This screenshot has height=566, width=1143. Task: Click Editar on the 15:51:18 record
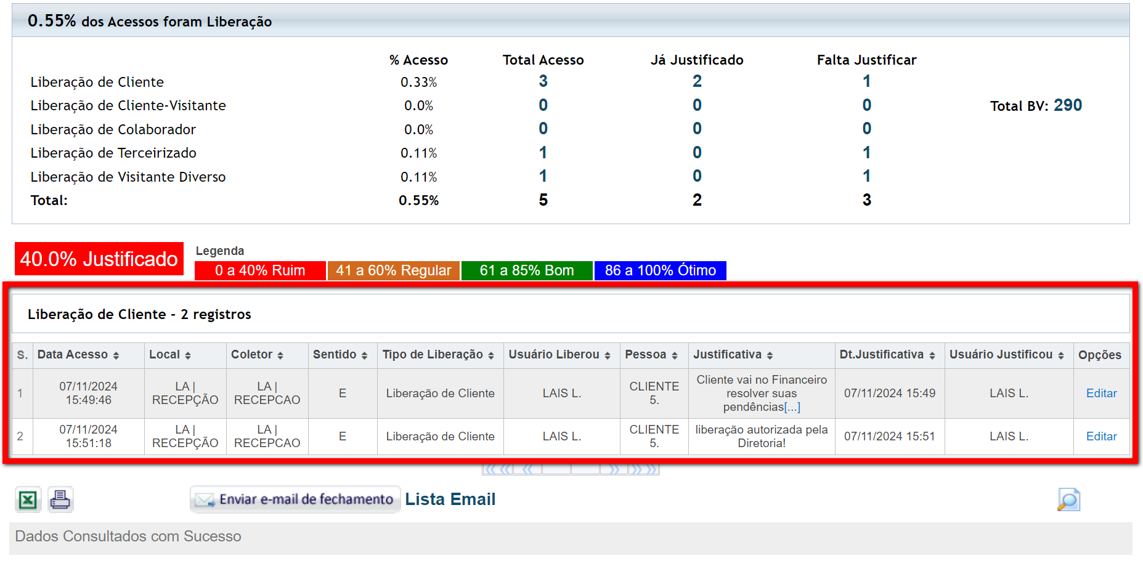(x=1101, y=437)
